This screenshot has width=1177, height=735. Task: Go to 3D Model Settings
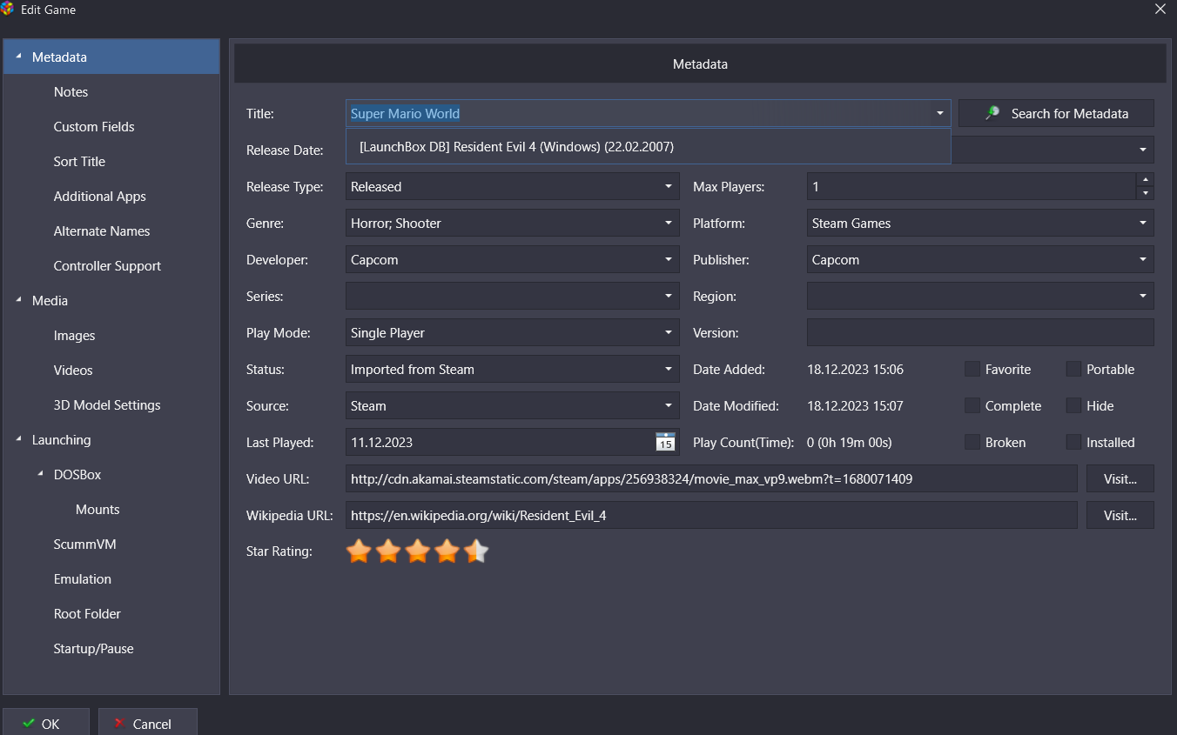pos(107,404)
